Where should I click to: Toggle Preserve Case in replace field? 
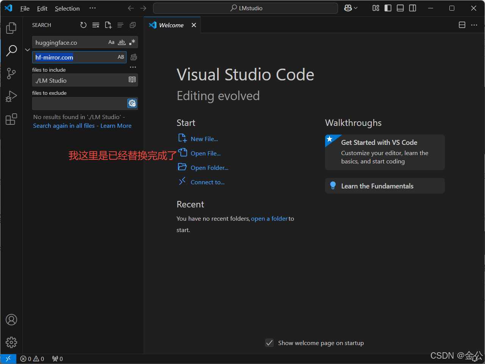tap(121, 57)
